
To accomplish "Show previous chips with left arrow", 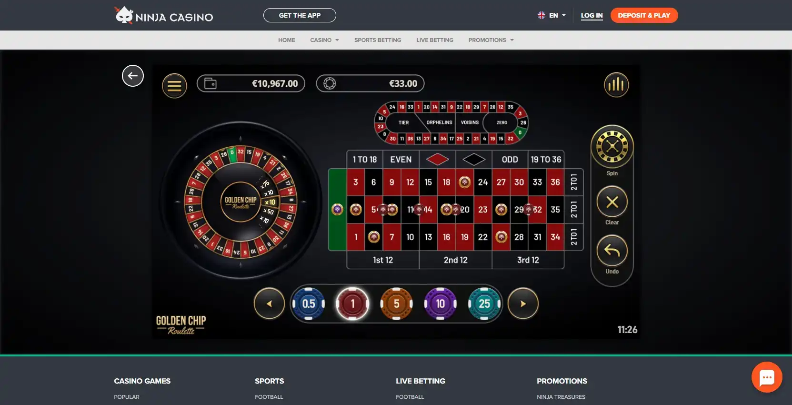I will [x=270, y=304].
